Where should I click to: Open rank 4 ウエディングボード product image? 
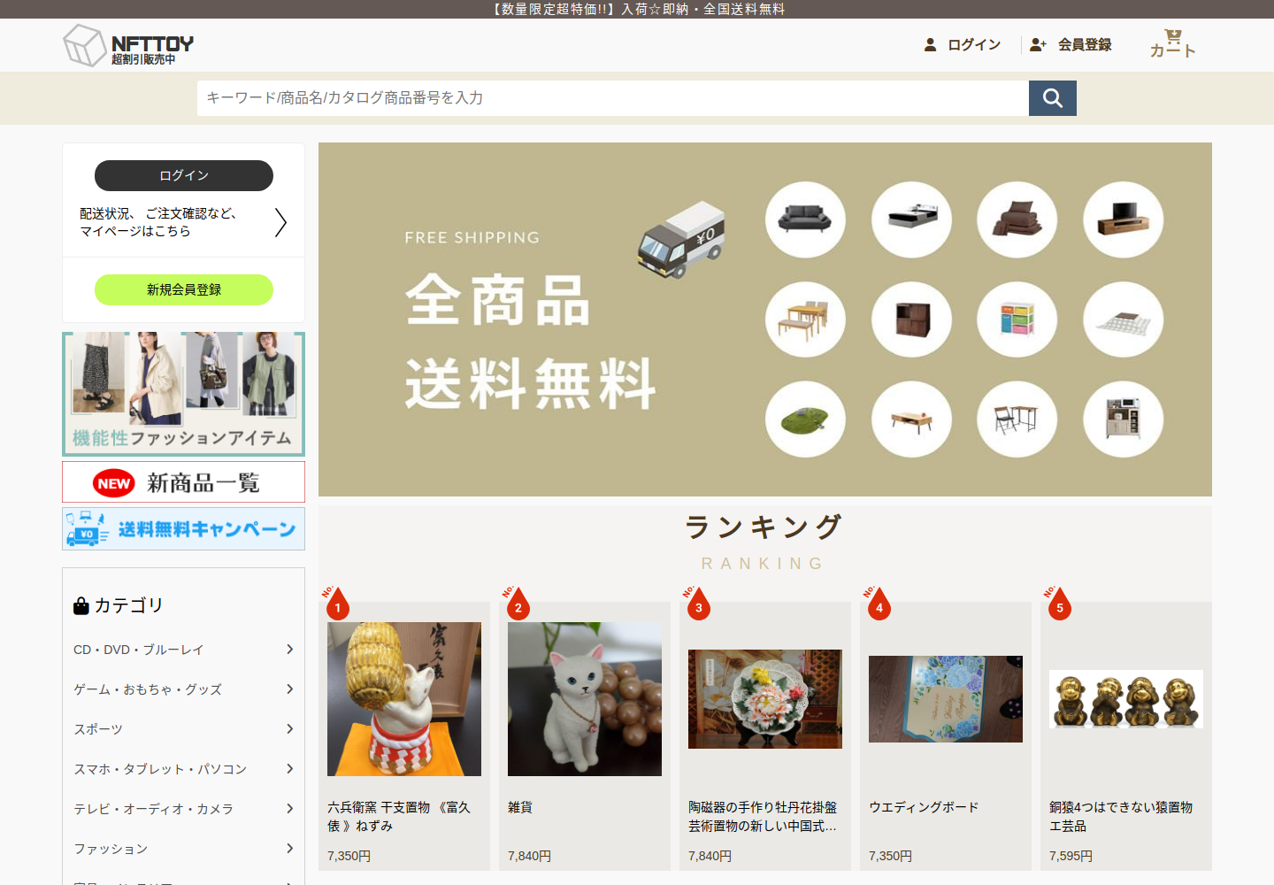(x=946, y=699)
